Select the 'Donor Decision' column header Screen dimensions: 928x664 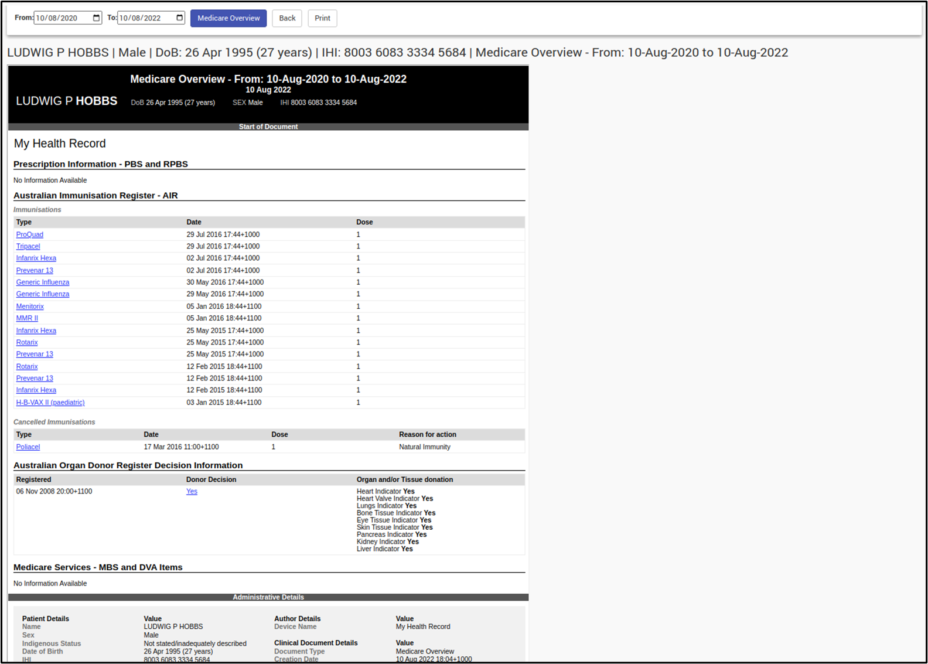click(x=211, y=479)
